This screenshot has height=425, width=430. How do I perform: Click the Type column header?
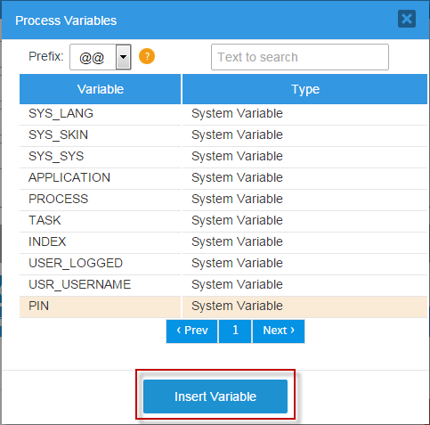coord(305,89)
